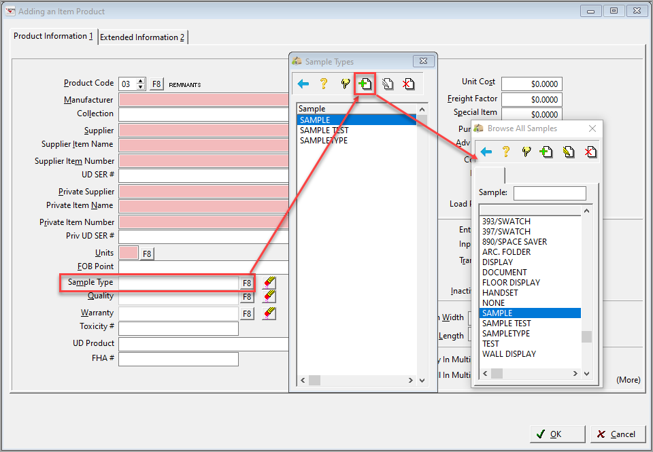
Task: Click the Add icon in Browse All Samples toolbar
Action: point(547,152)
